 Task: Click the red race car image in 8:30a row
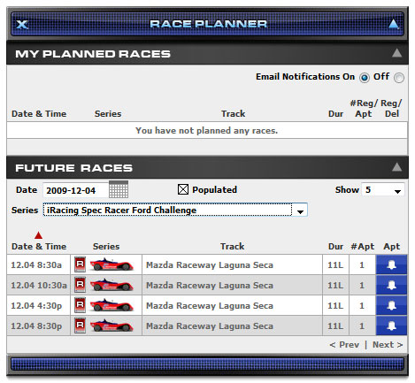(111, 264)
